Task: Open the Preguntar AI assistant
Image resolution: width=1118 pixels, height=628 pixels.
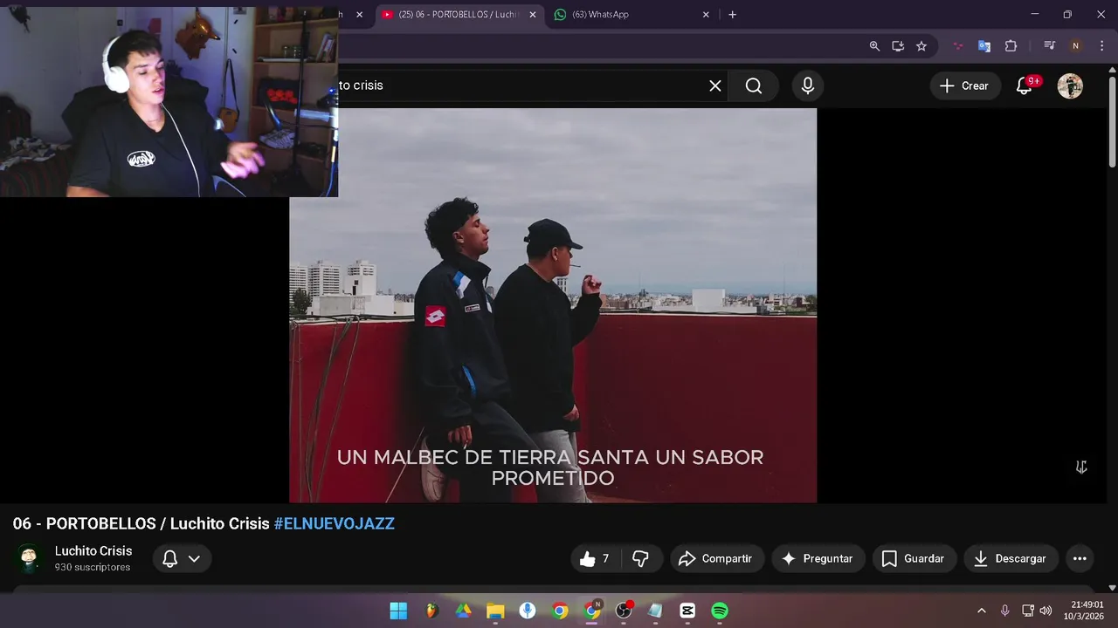Action: (818, 559)
